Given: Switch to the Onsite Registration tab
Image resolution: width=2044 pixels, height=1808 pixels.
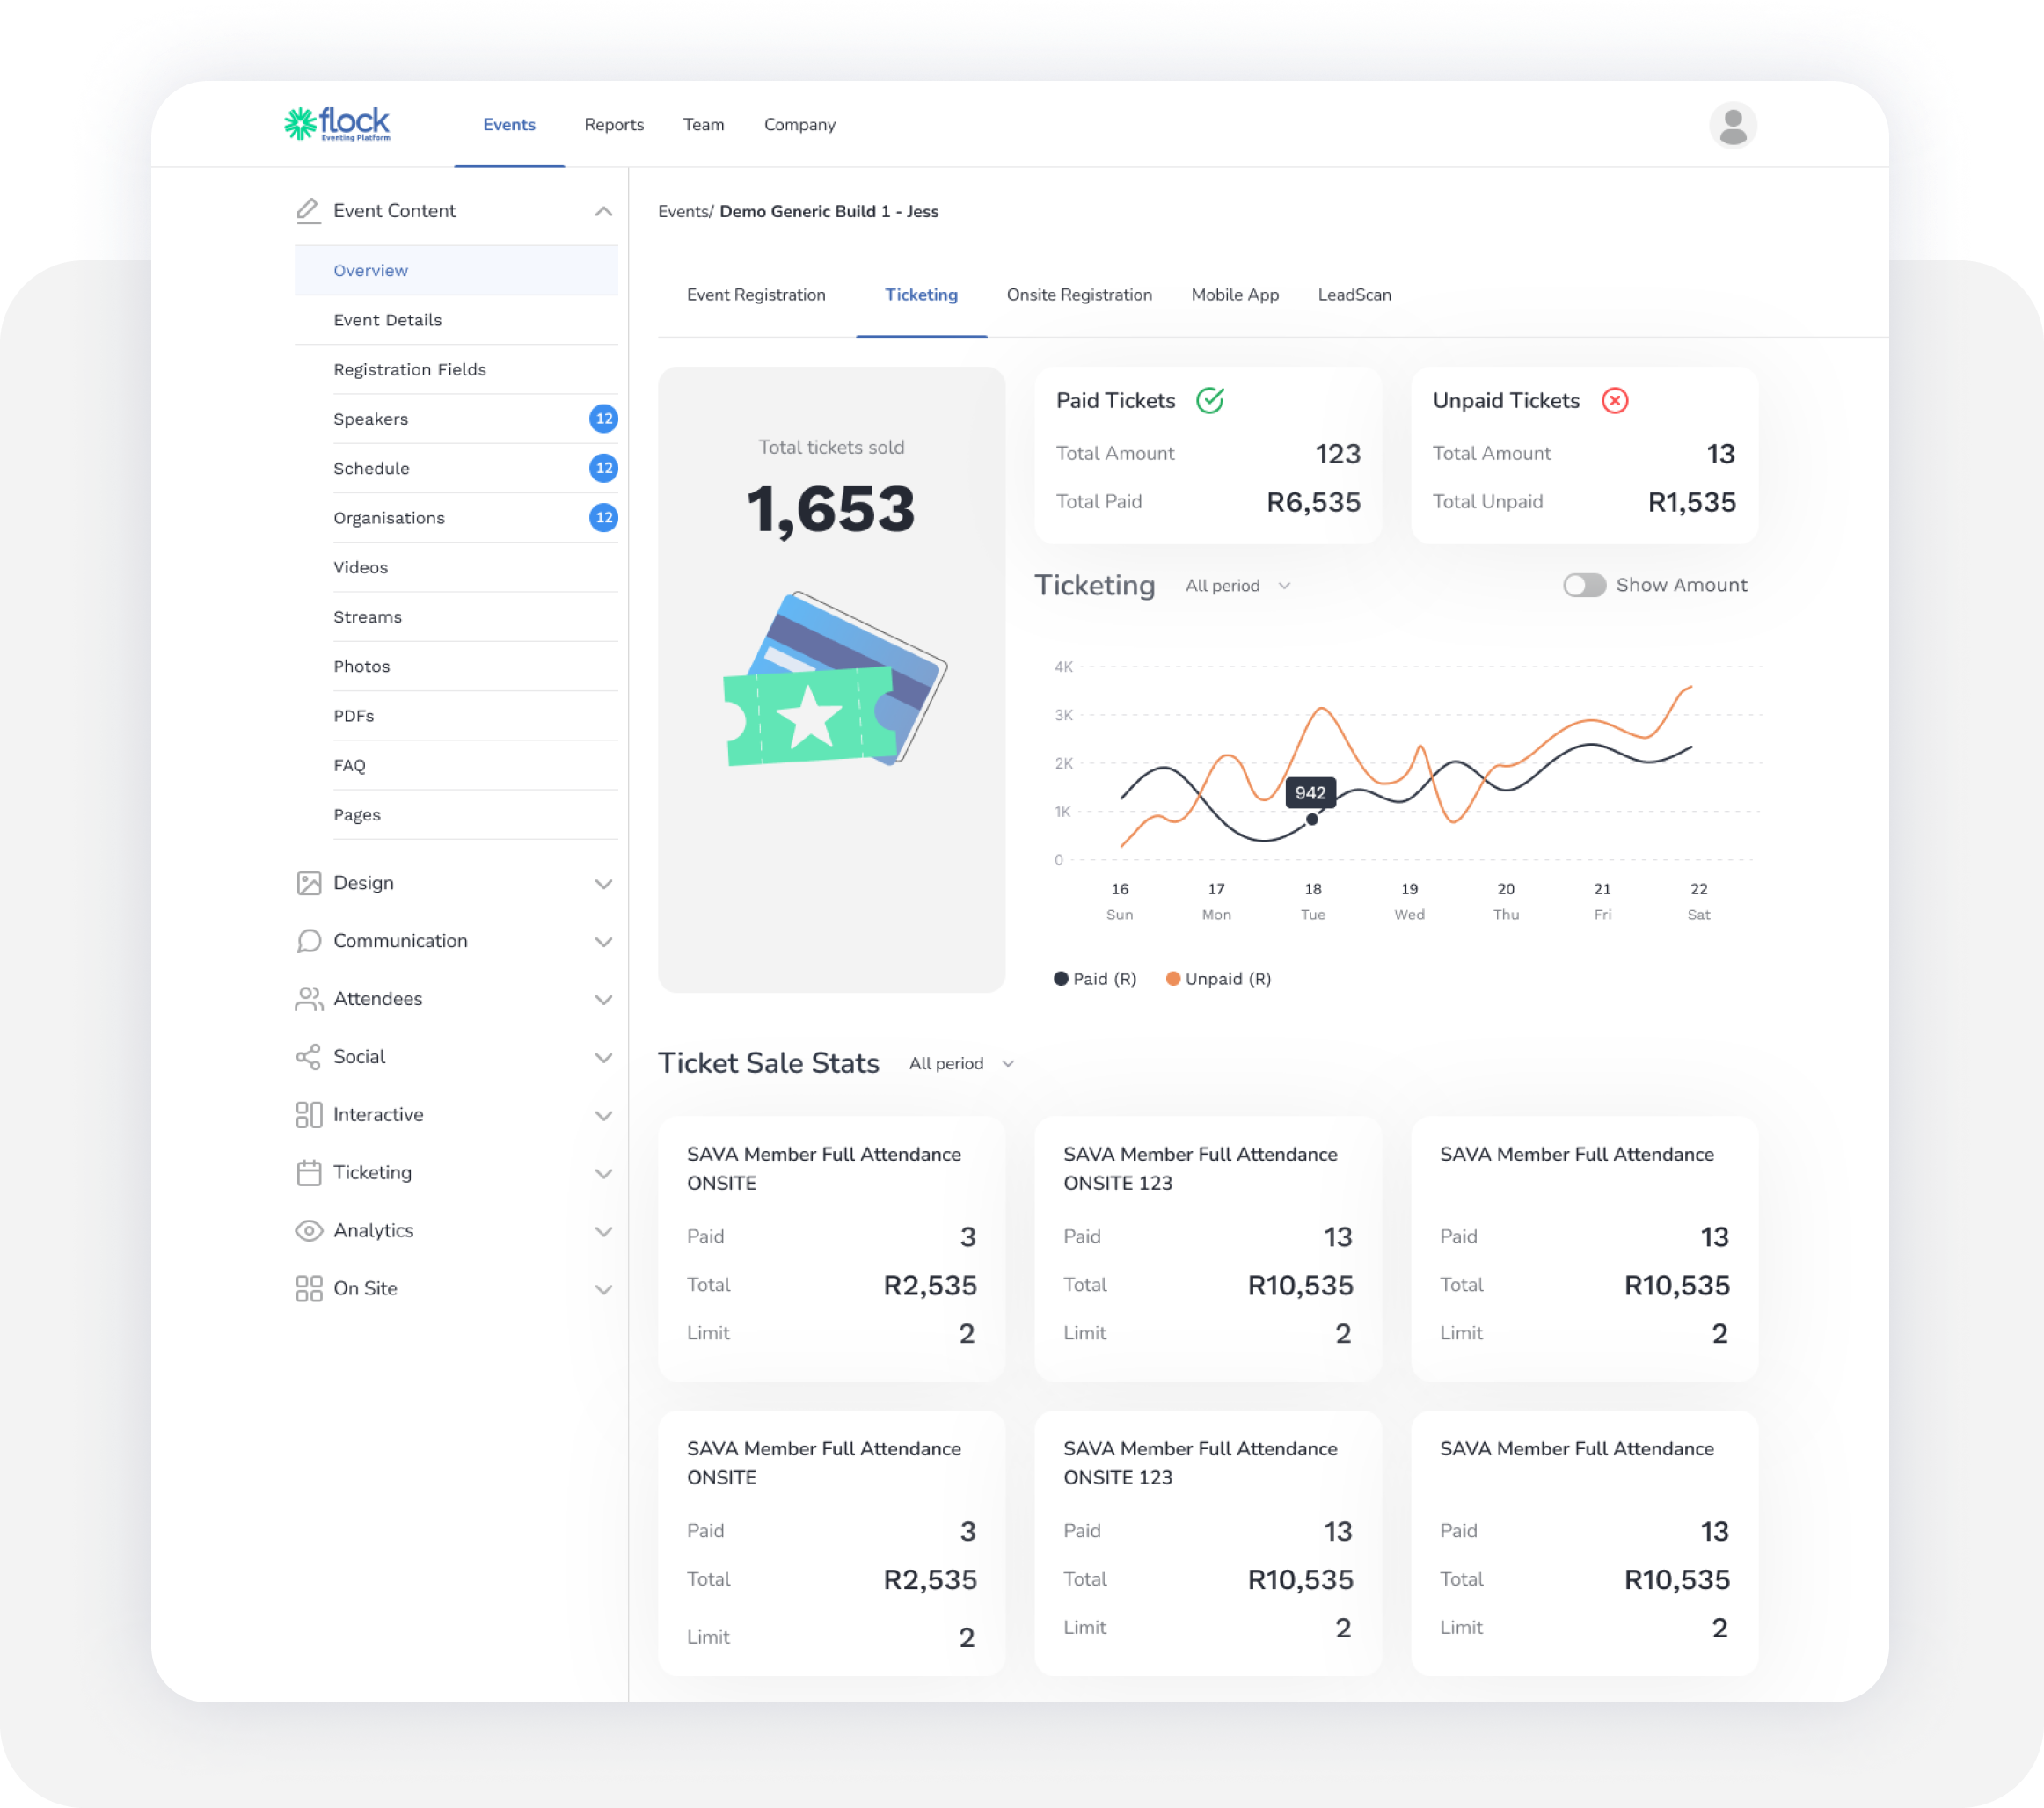Looking at the screenshot, I should [x=1079, y=295].
